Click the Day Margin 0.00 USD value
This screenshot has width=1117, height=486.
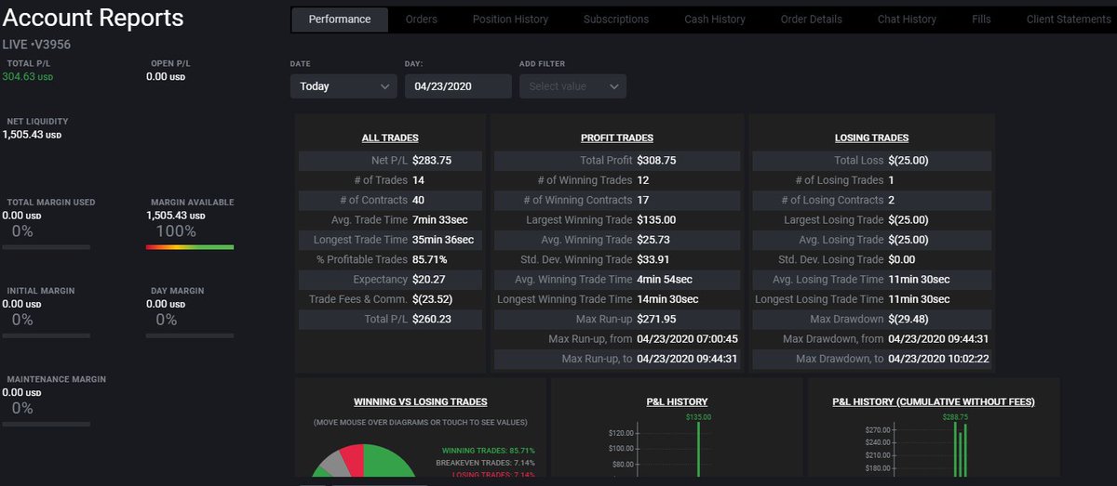pos(166,304)
